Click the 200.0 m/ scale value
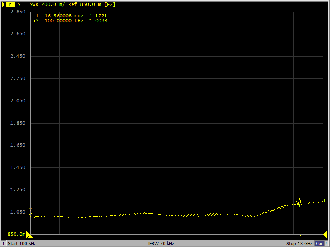 [53, 4]
